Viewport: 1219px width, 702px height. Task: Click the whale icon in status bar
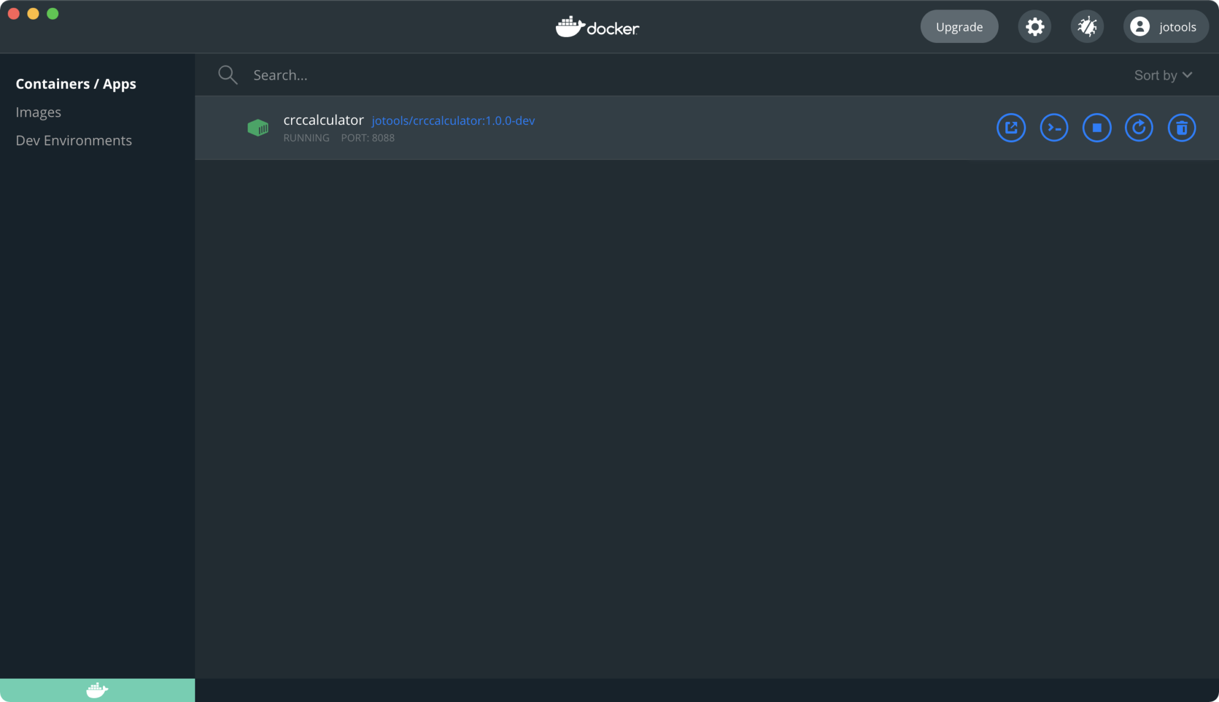[97, 690]
